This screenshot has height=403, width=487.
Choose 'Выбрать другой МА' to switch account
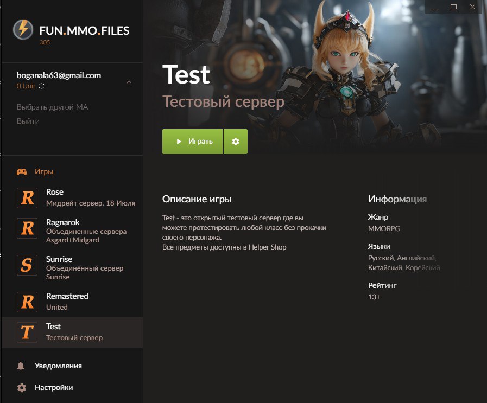pos(52,107)
